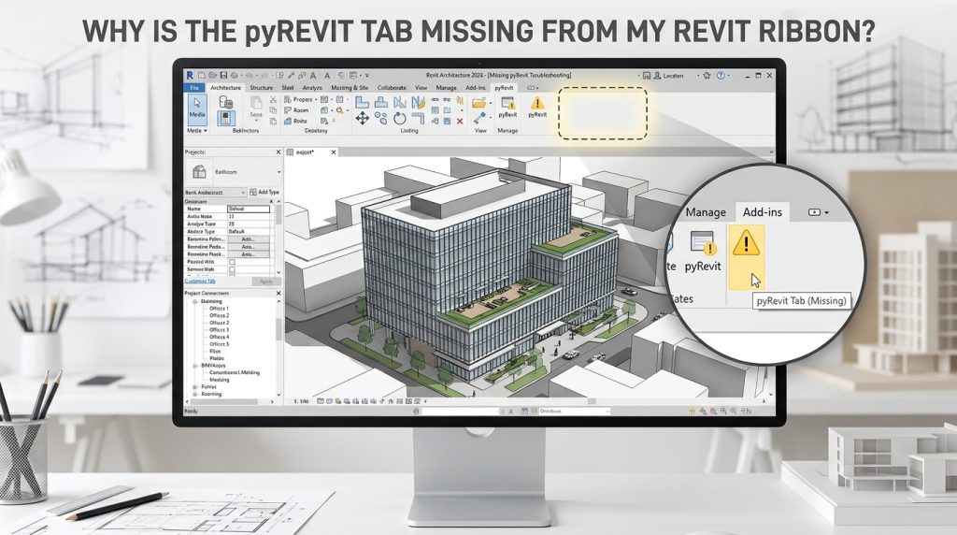This screenshot has width=957, height=535.
Task: Click the Propers tool in ribbon
Action: (x=298, y=99)
